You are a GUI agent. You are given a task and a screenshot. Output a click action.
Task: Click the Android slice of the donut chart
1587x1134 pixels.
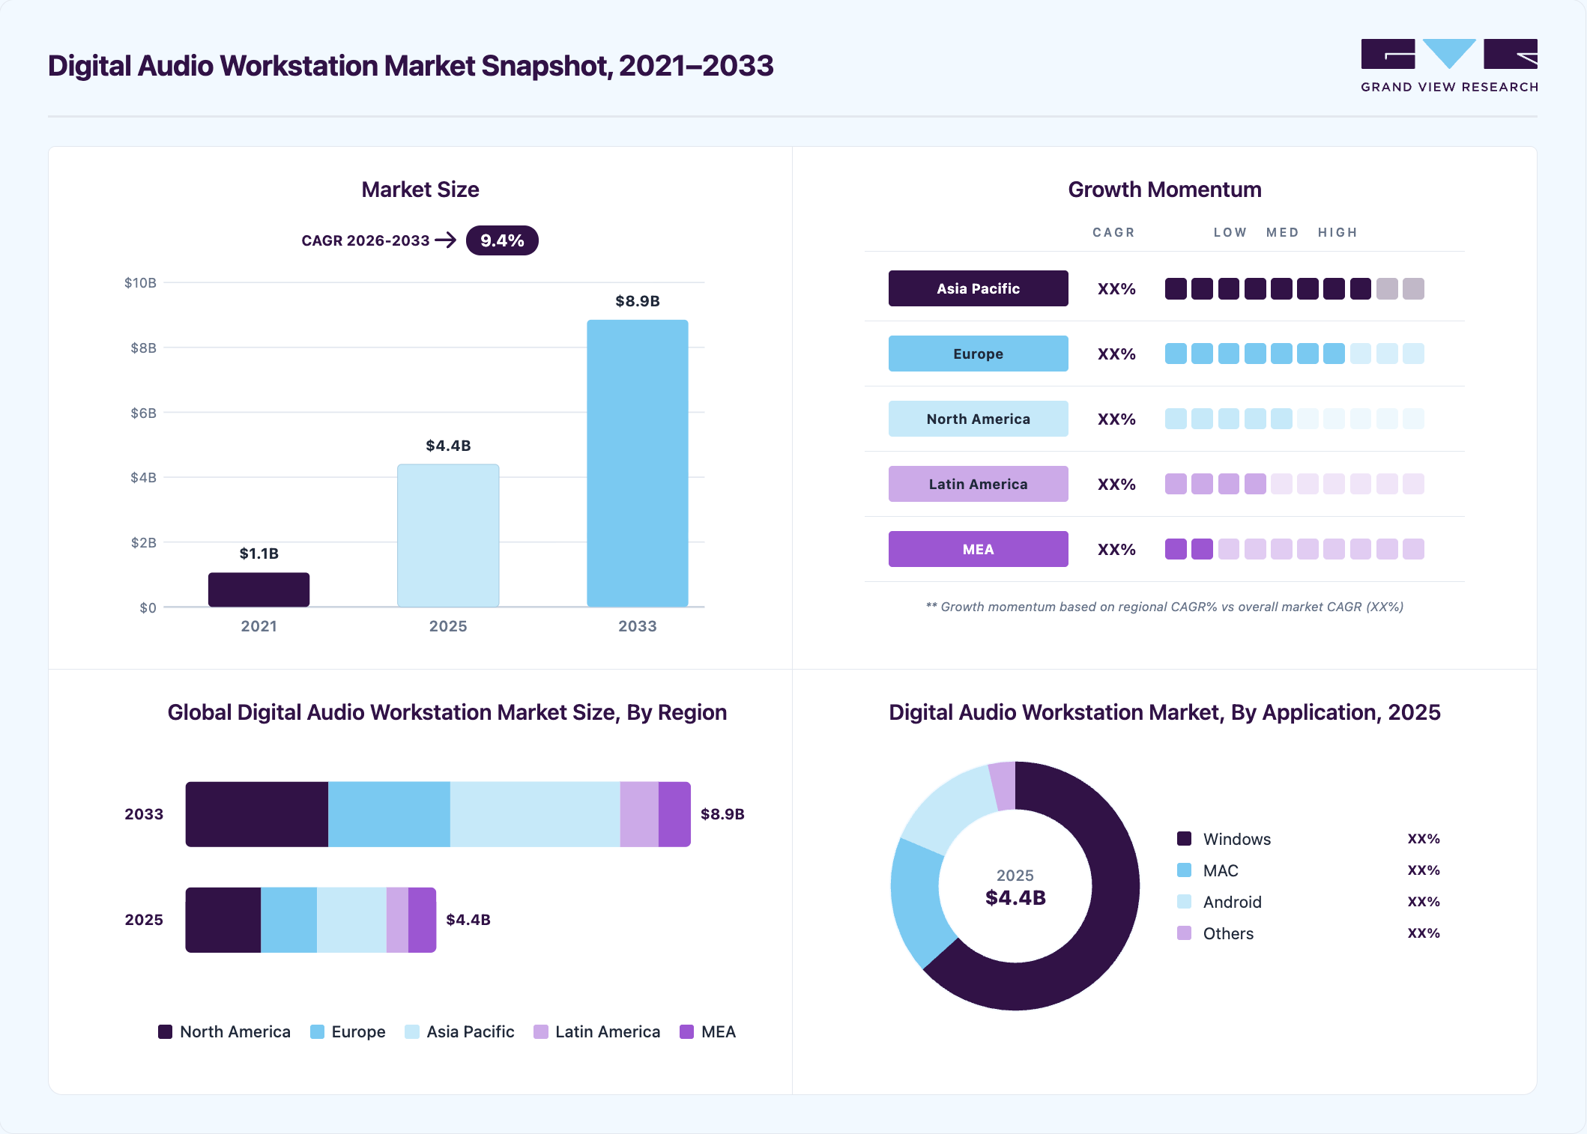(x=950, y=811)
